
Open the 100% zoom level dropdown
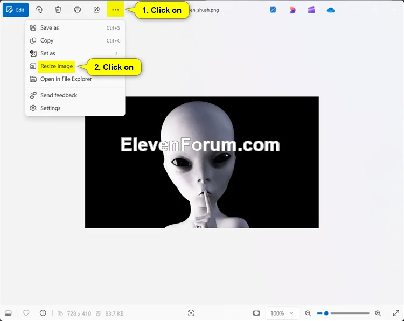click(x=282, y=313)
